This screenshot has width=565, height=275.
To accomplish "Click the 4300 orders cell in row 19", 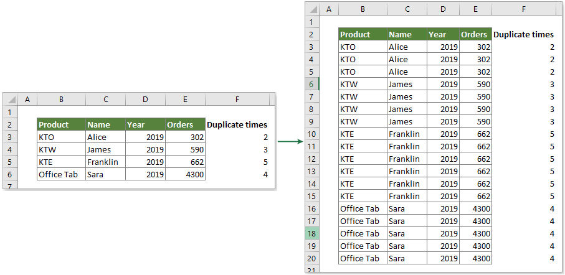I will (476, 246).
